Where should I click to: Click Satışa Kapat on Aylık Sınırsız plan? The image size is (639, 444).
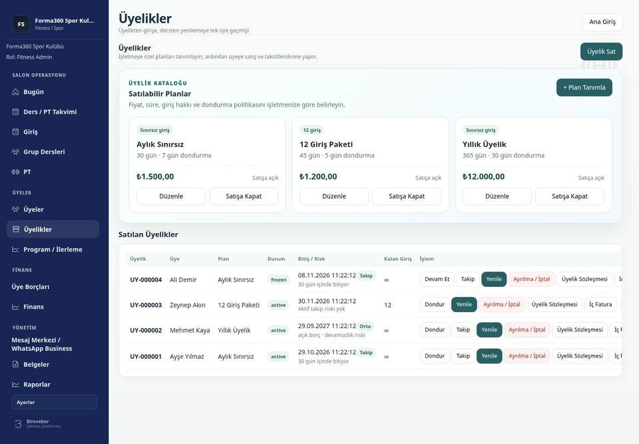coord(244,196)
